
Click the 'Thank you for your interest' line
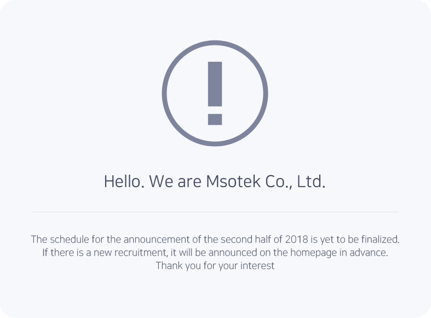pos(215,266)
